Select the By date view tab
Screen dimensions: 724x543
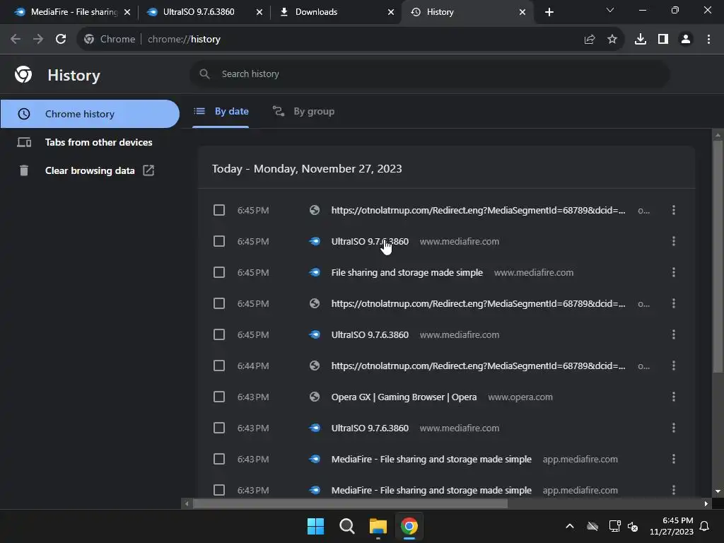(221, 112)
